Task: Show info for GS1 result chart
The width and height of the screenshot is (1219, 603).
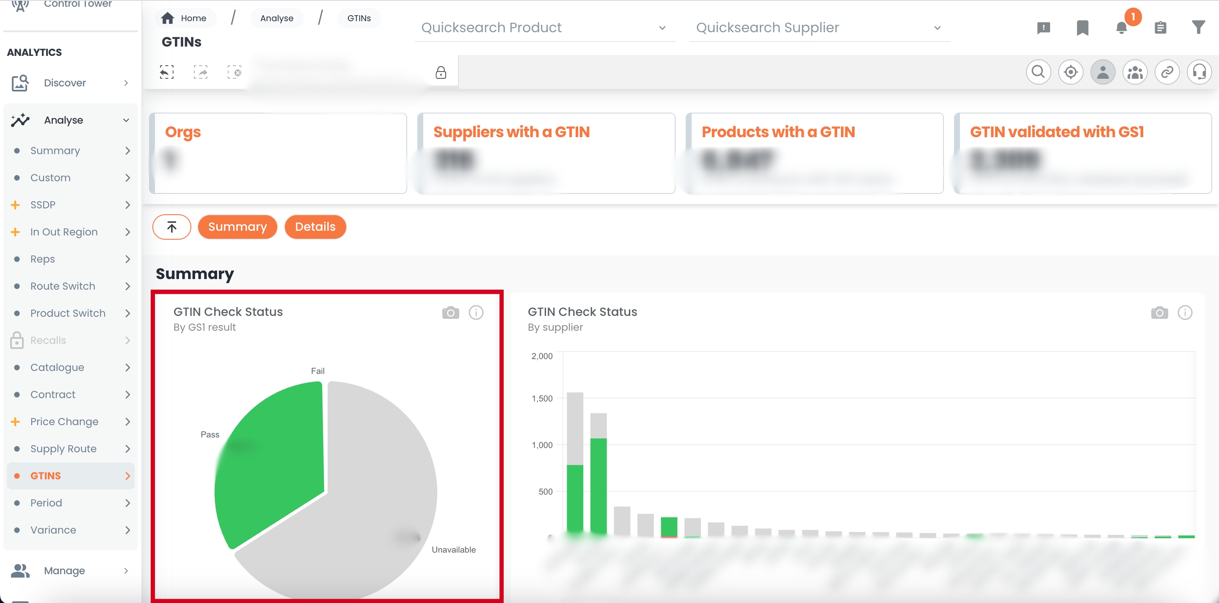Action: tap(476, 313)
